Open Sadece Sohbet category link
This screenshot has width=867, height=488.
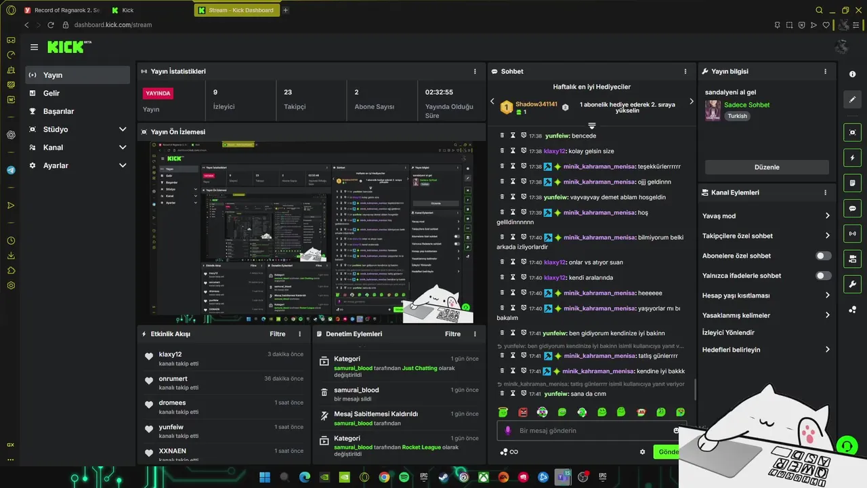(746, 105)
